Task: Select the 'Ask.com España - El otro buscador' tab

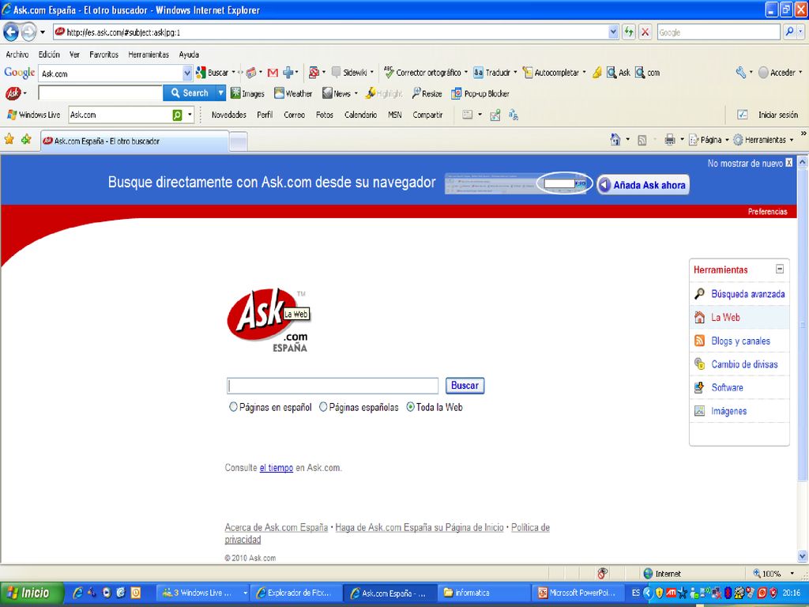Action: pyautogui.click(x=134, y=141)
